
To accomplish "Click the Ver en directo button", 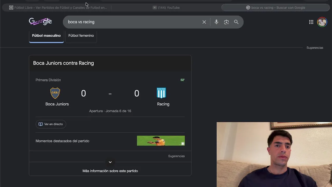I will point(51,124).
